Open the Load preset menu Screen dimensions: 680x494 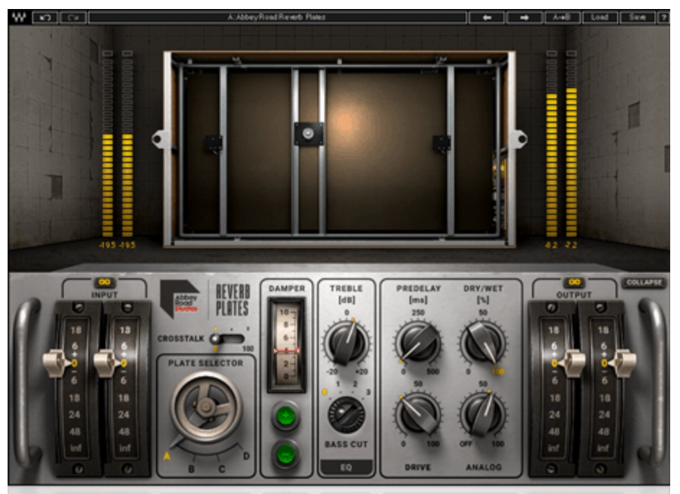coord(600,17)
